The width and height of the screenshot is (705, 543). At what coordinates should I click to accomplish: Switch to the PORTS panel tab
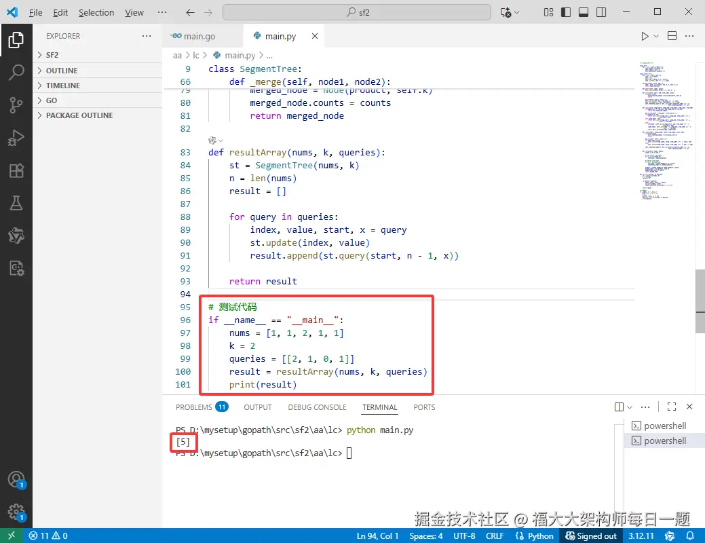[424, 407]
